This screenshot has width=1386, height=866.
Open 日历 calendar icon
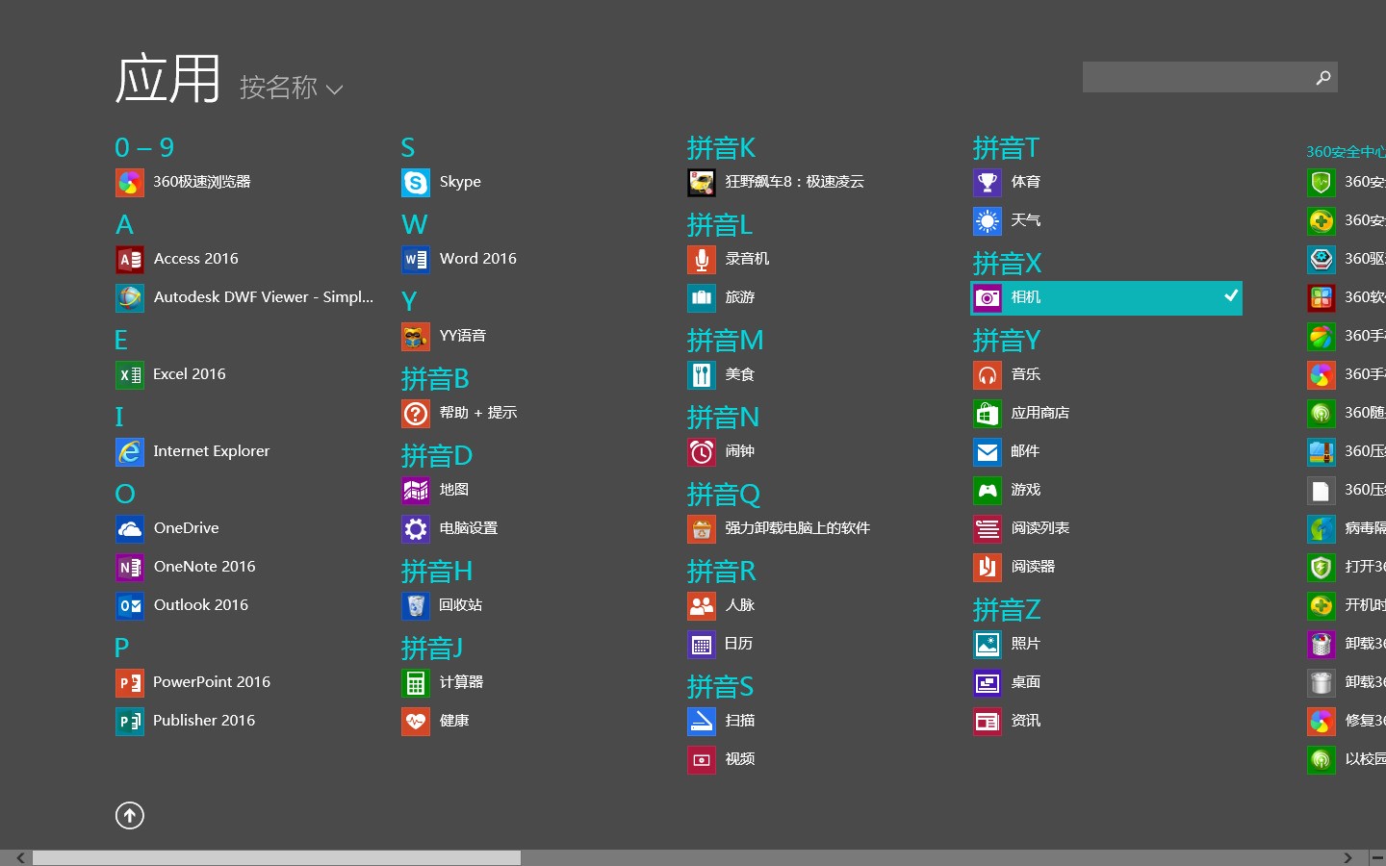[702, 644]
